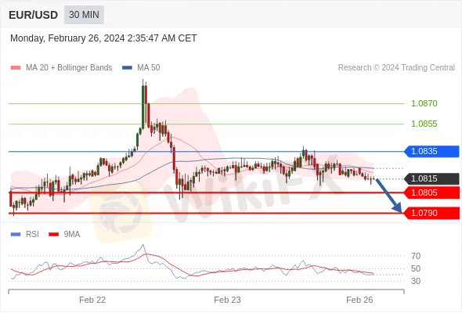Toggle the 9MA legend entry
The height and width of the screenshot is (313, 462).
(64, 235)
